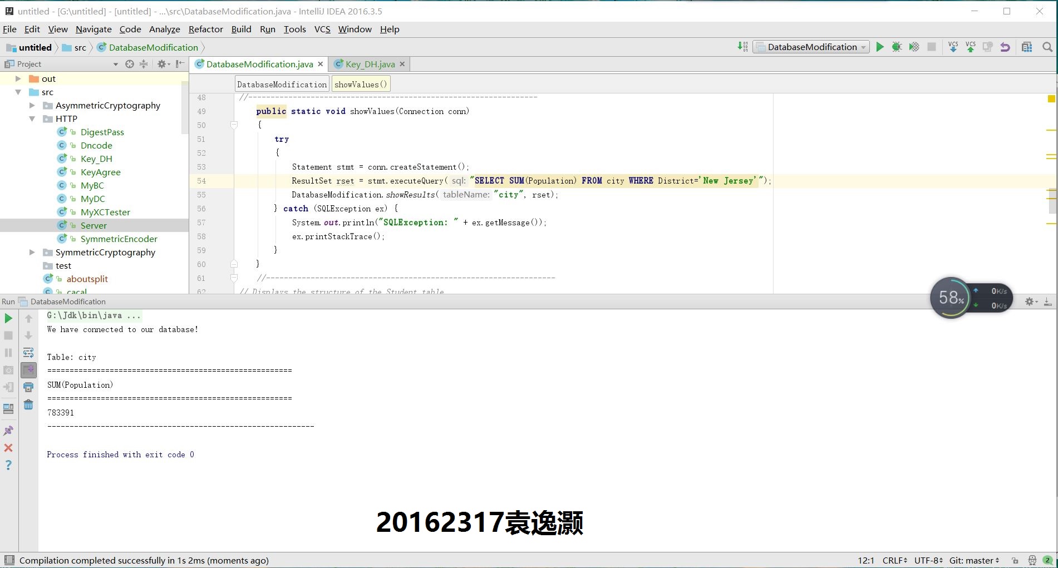Revert changes with the purple undo icon
1058x568 pixels.
tap(1005, 47)
